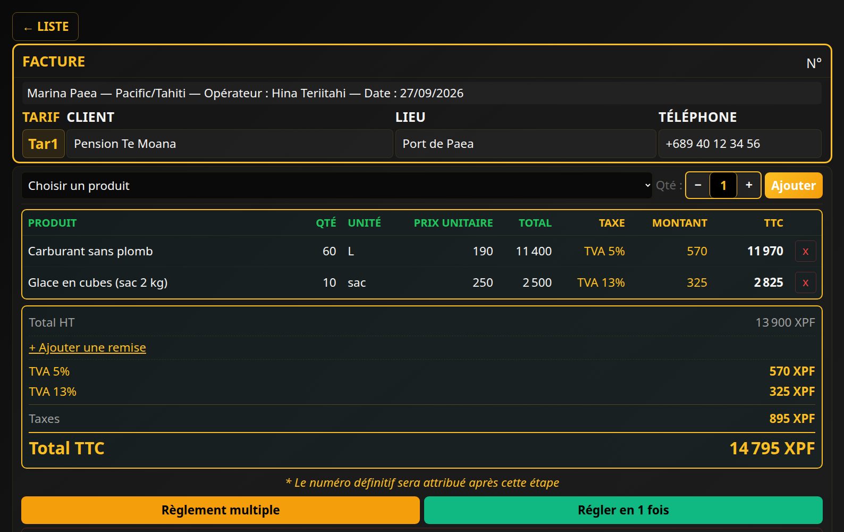Image resolution: width=844 pixels, height=532 pixels.
Task: Click the PRODUIT column header
Action: tap(52, 223)
